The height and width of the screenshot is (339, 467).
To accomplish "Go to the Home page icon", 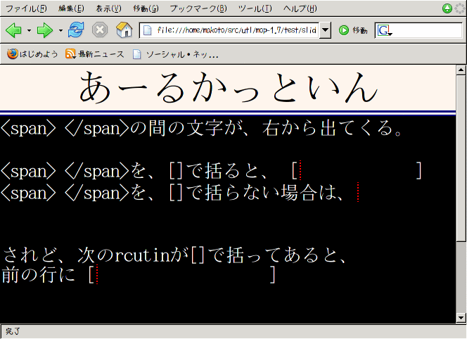I will (124, 30).
